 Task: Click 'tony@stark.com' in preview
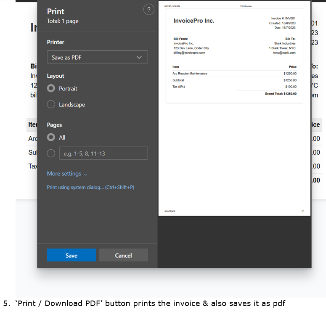click(x=284, y=53)
